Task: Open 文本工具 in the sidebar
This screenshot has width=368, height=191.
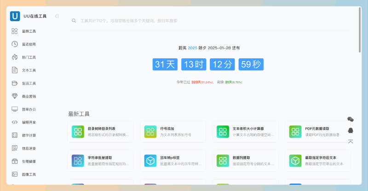Action: tap(29, 70)
